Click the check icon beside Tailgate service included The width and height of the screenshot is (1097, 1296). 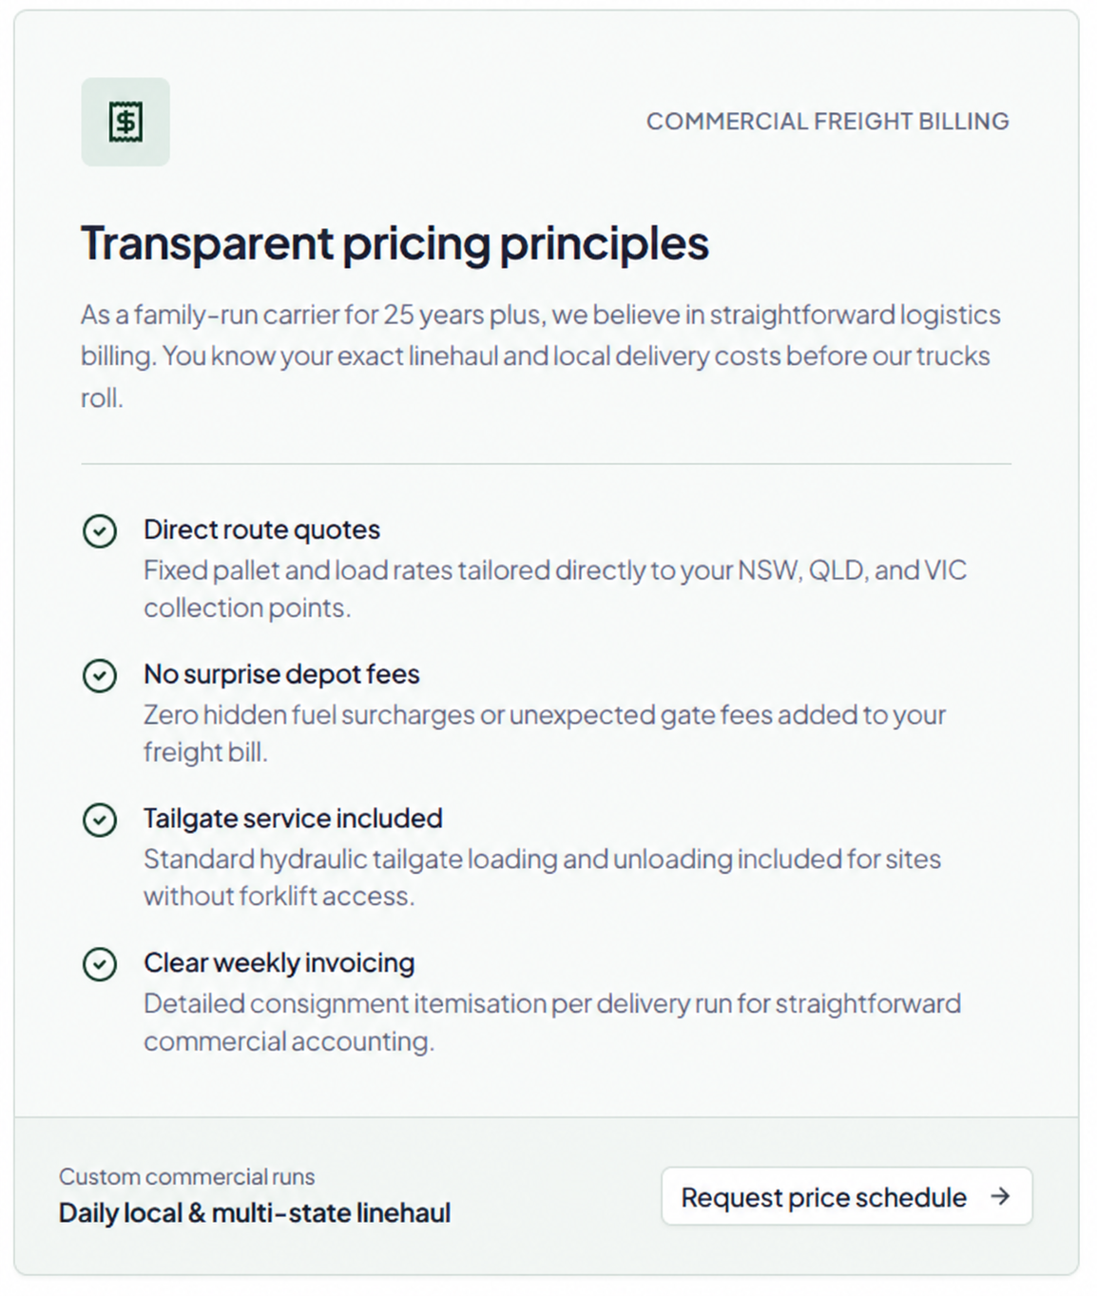[100, 820]
